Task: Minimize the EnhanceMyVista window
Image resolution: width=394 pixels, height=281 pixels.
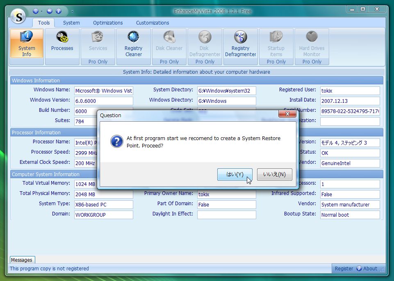Action: pos(352,9)
